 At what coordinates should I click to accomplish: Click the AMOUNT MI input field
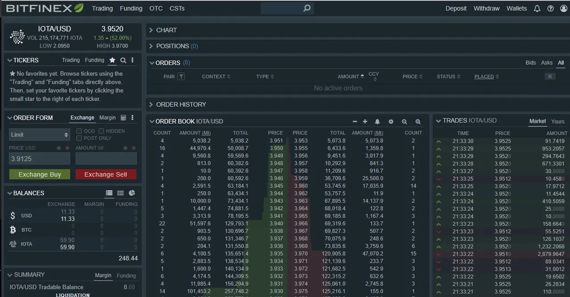click(x=106, y=159)
